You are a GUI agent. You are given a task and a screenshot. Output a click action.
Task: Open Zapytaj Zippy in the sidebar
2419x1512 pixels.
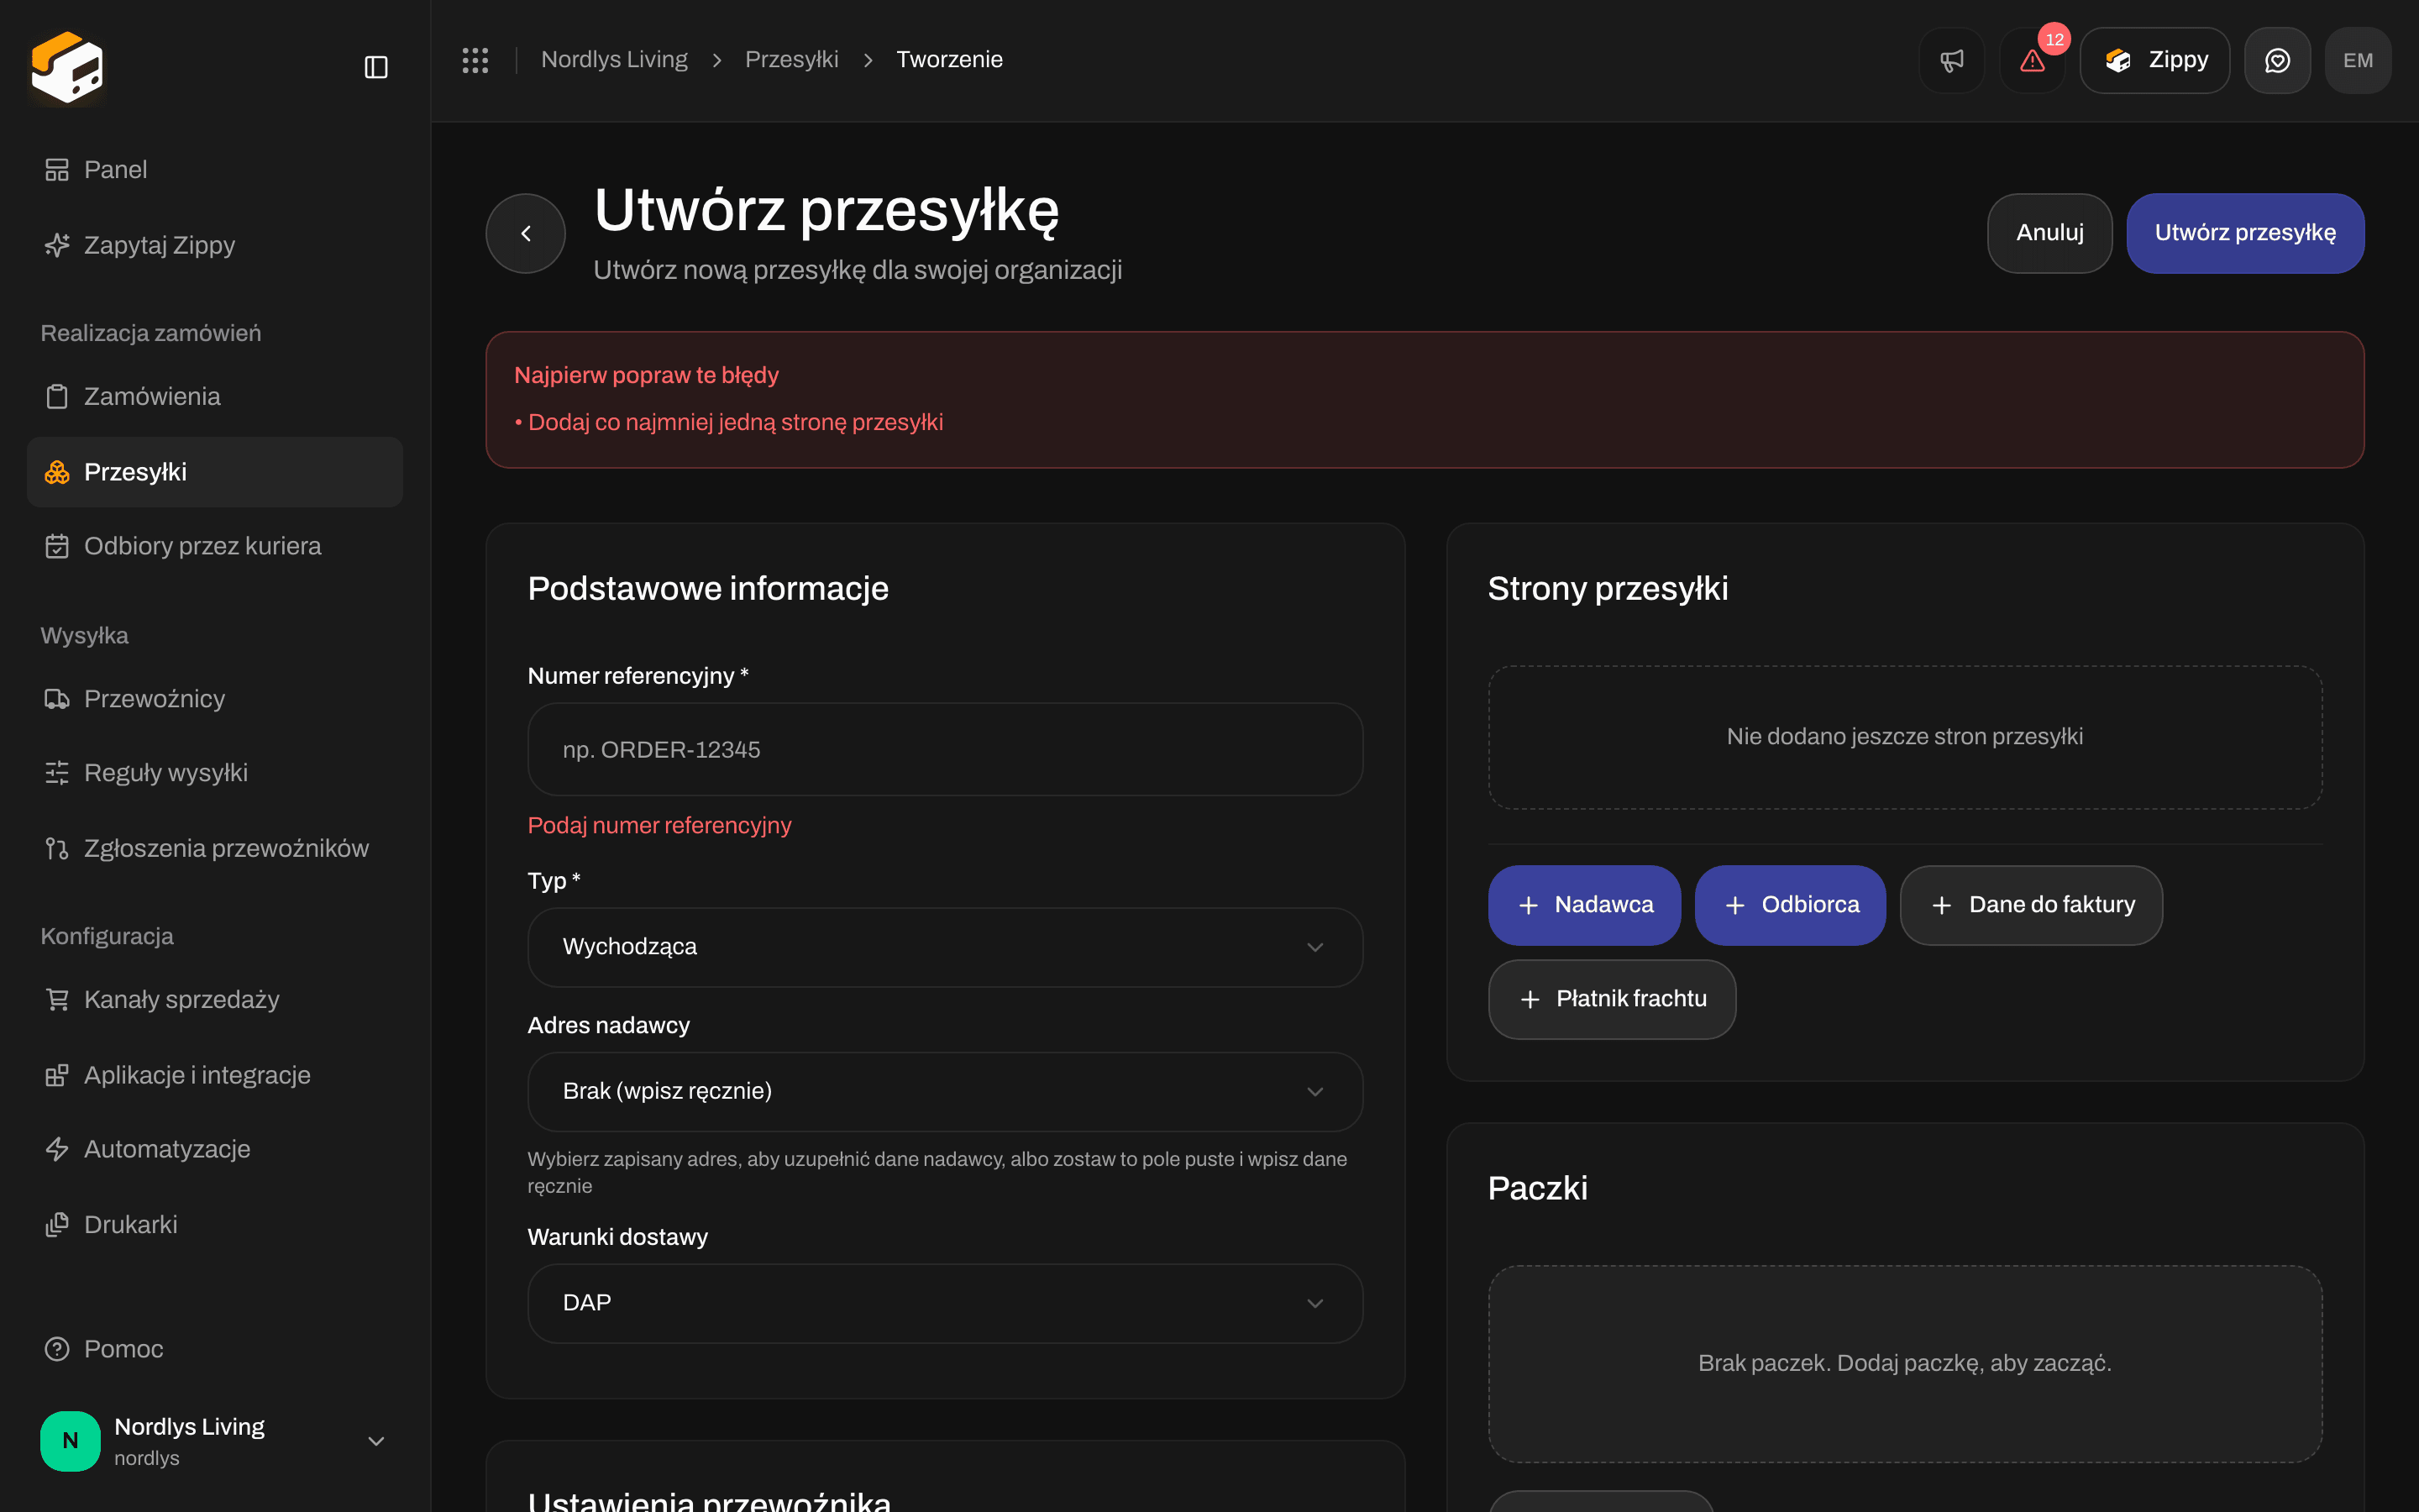pos(215,245)
